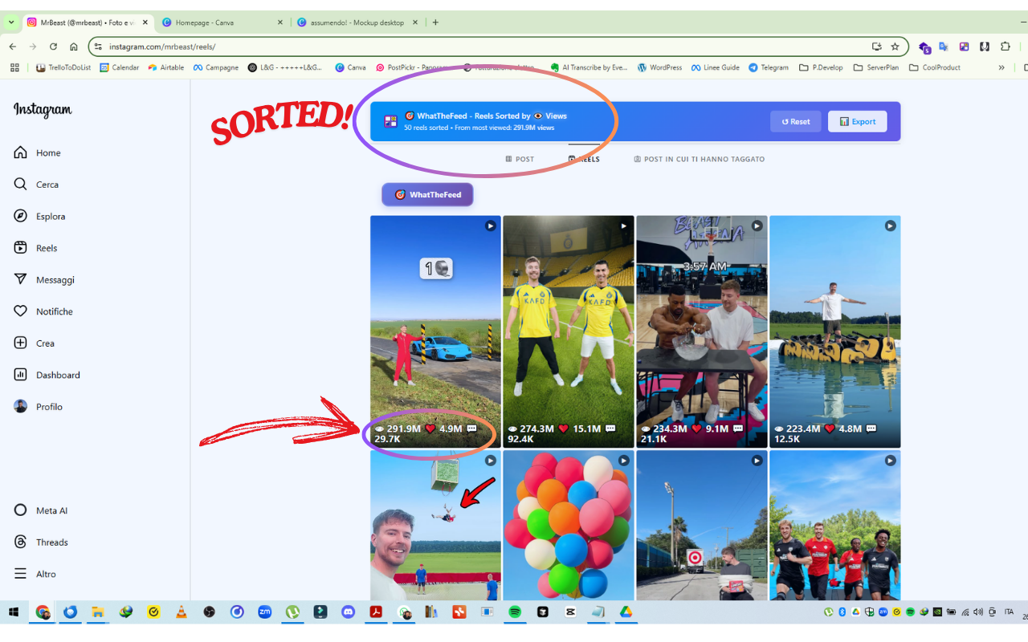Open the Instagram Home page
Viewport: 1028px width, 642px height.
(37, 152)
